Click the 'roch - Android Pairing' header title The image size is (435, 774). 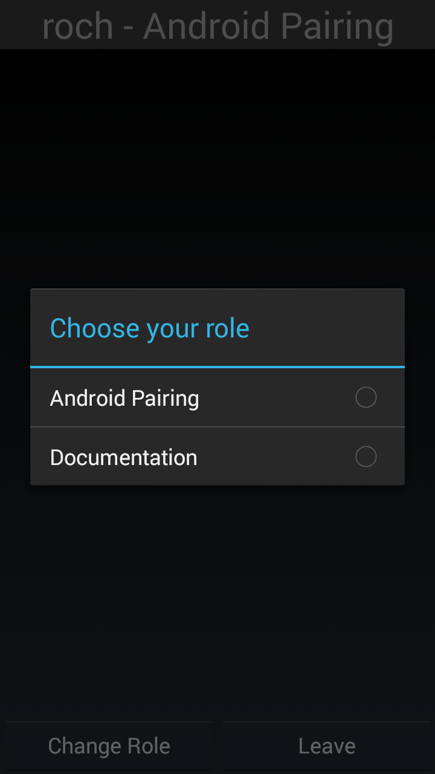point(217,25)
